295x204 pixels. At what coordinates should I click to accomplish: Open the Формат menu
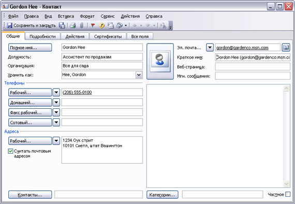click(87, 17)
